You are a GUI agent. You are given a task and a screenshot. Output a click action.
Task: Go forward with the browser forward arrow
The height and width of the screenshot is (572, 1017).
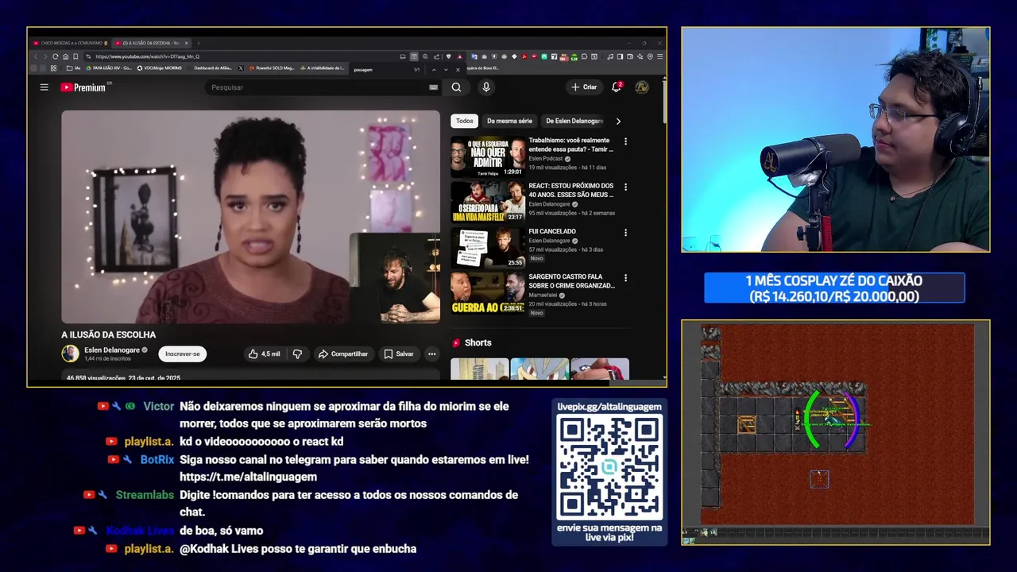45,56
